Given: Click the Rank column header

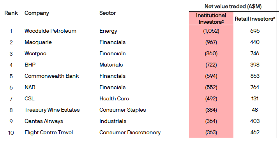Looking at the screenshot, I should [11, 13].
